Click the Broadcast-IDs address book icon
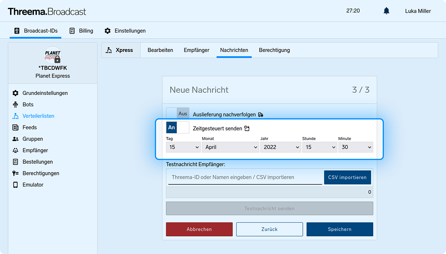 click(17, 31)
